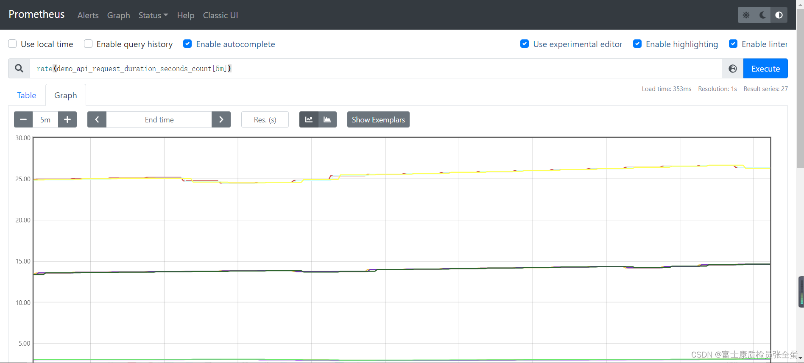Screen dimensions: 804x363
Task: Click the 10.00 y-axis label
Action: (x=23, y=303)
